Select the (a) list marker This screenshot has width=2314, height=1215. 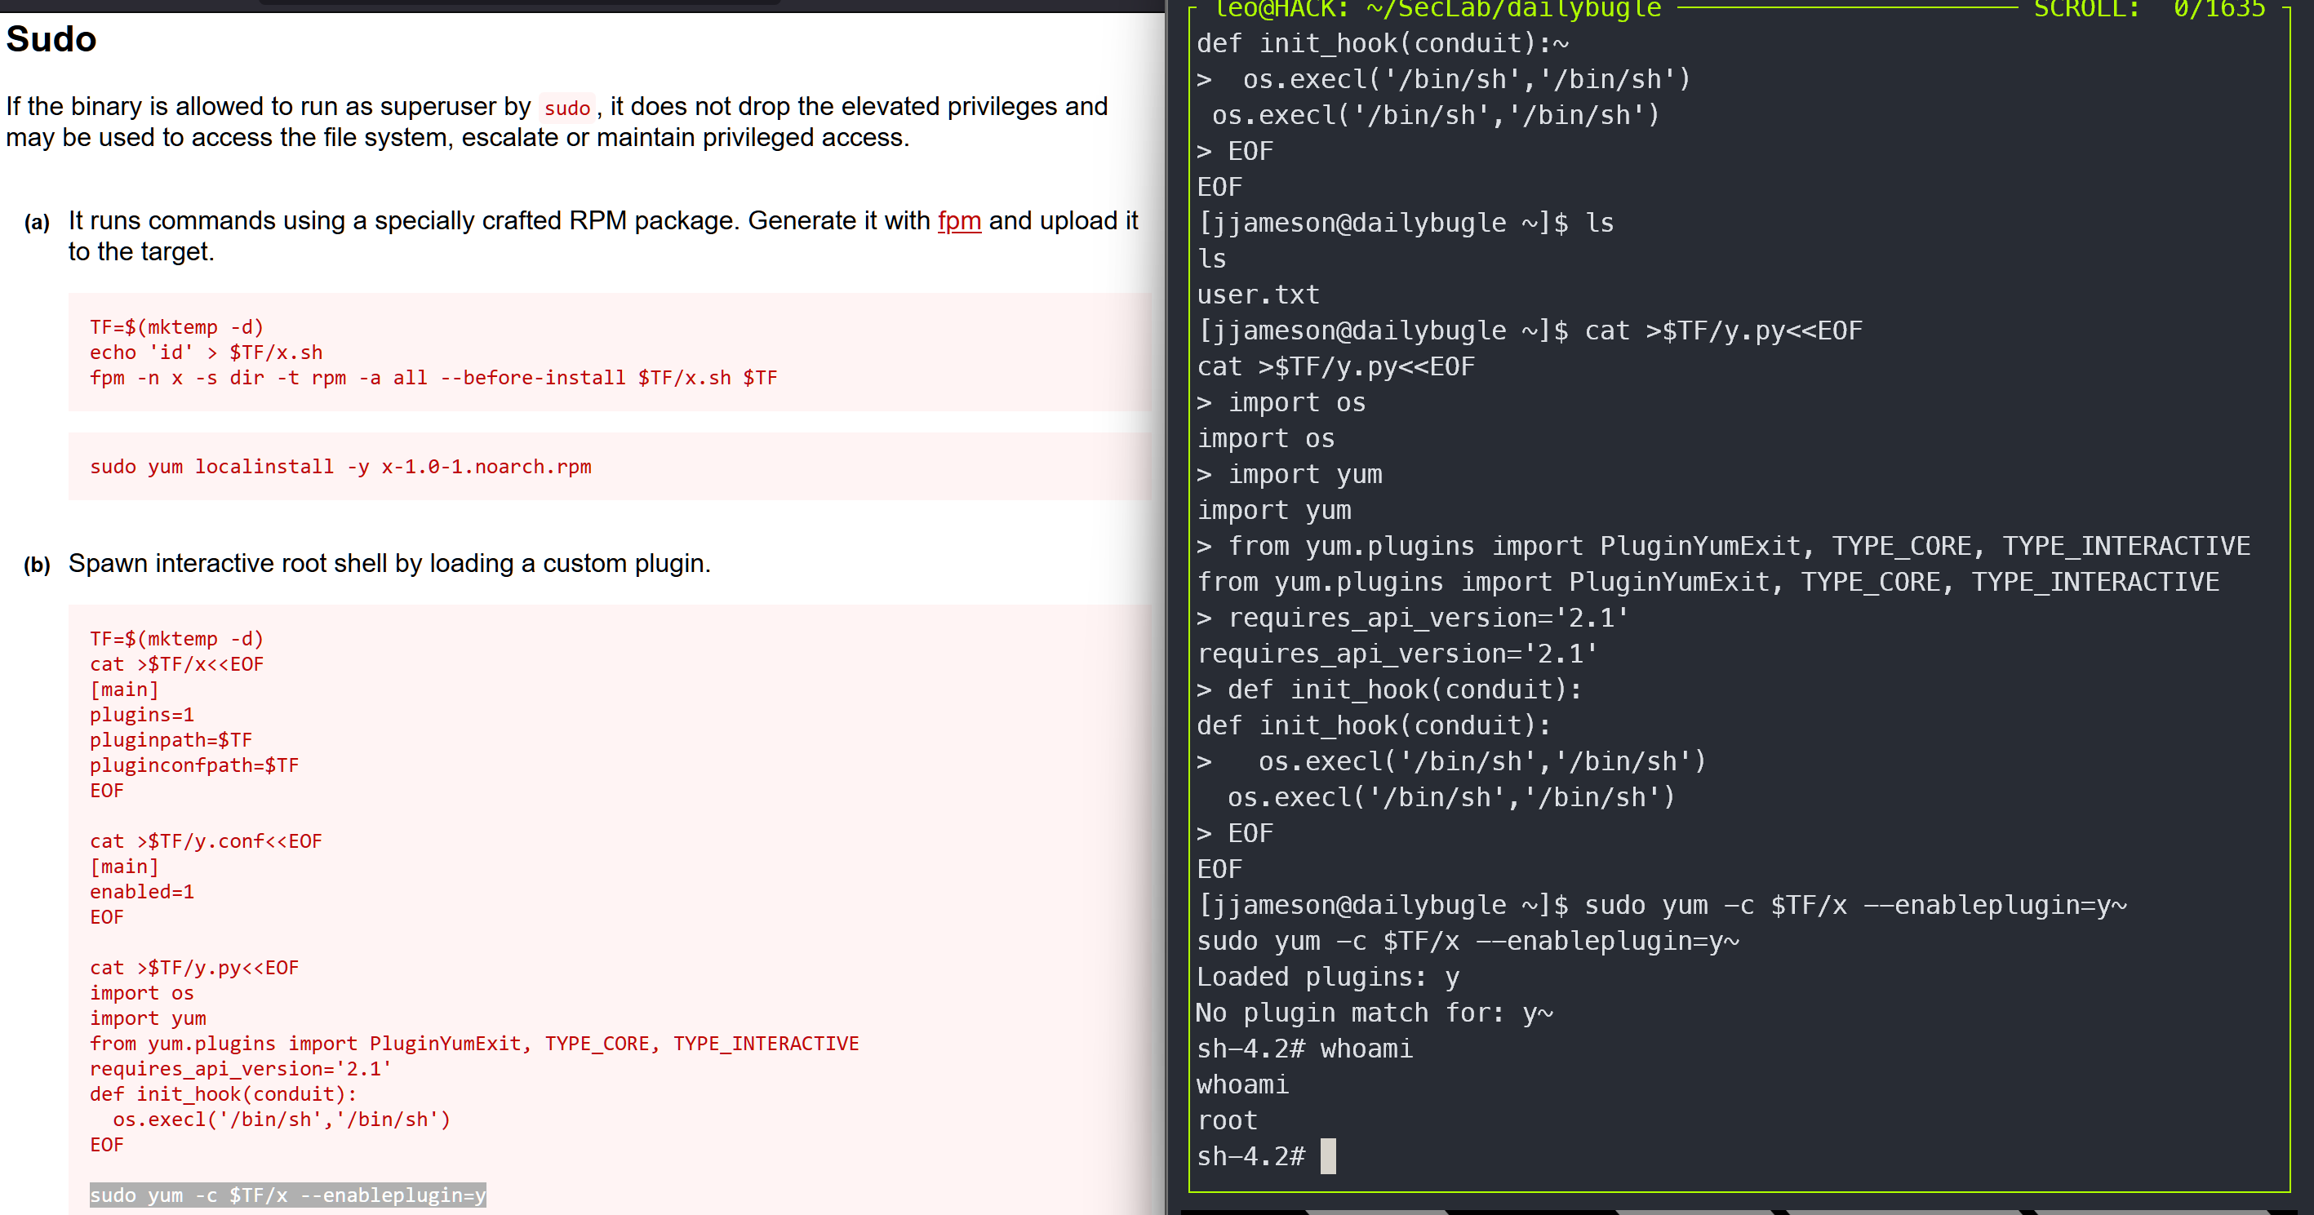[x=37, y=222]
